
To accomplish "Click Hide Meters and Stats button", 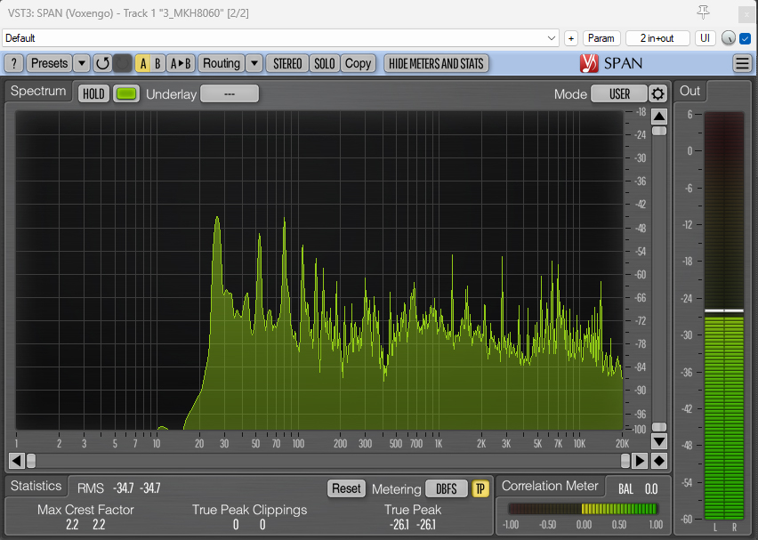I will 436,63.
